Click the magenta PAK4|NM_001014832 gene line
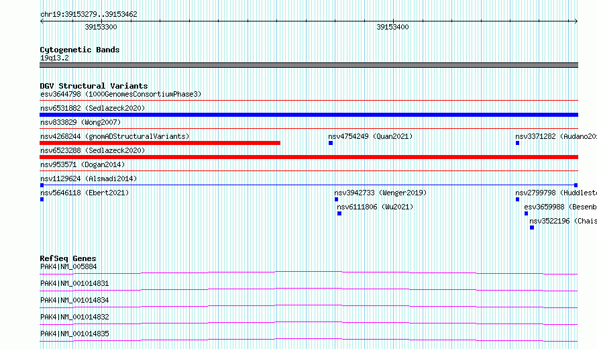Image resolution: width=597 pixels, height=349 pixels. [309, 323]
